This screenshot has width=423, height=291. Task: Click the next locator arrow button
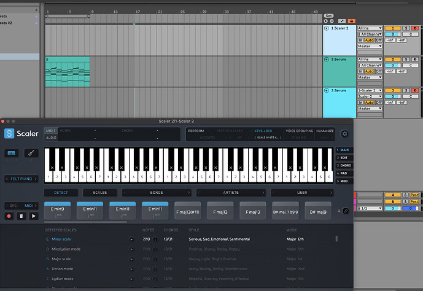point(332,21)
